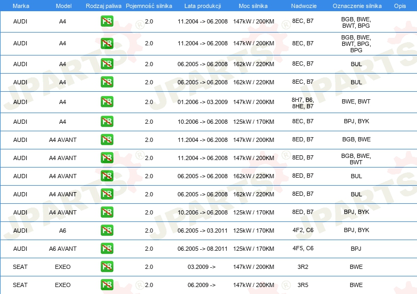Screen dimensions: 417x294
Task: Select the date range 01.2006 -> 03.2009
Action: point(203,102)
